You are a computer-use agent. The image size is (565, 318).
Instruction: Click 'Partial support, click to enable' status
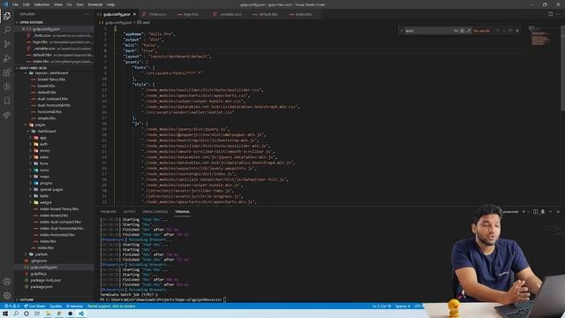pos(111,307)
